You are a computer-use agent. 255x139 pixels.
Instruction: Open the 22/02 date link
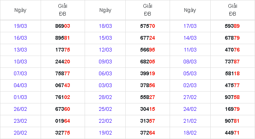(x=105, y=121)
